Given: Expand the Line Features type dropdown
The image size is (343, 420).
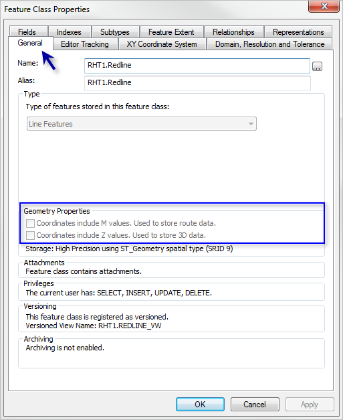Looking at the screenshot, I should (142, 124).
